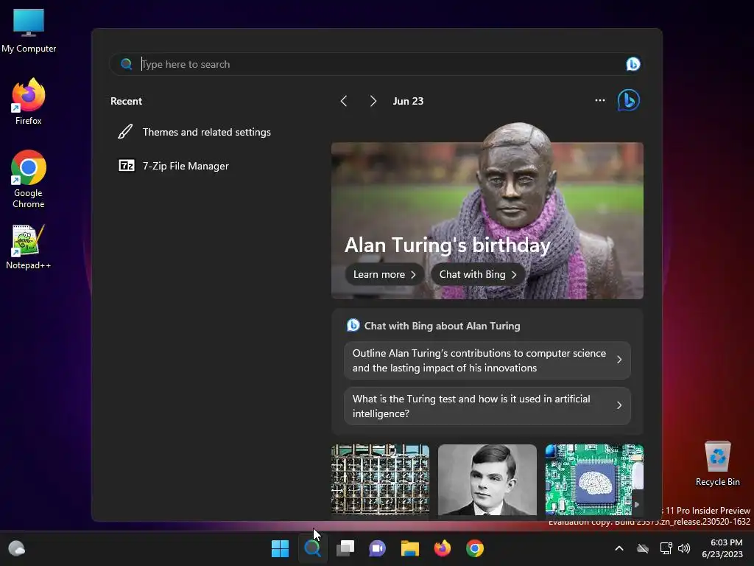
Task: Select What is the Turing test prompt
Action: coord(487,406)
